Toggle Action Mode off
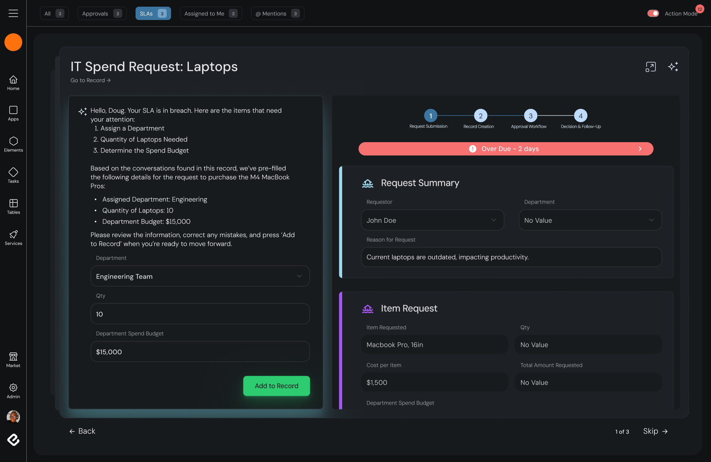The height and width of the screenshot is (462, 711). point(653,13)
